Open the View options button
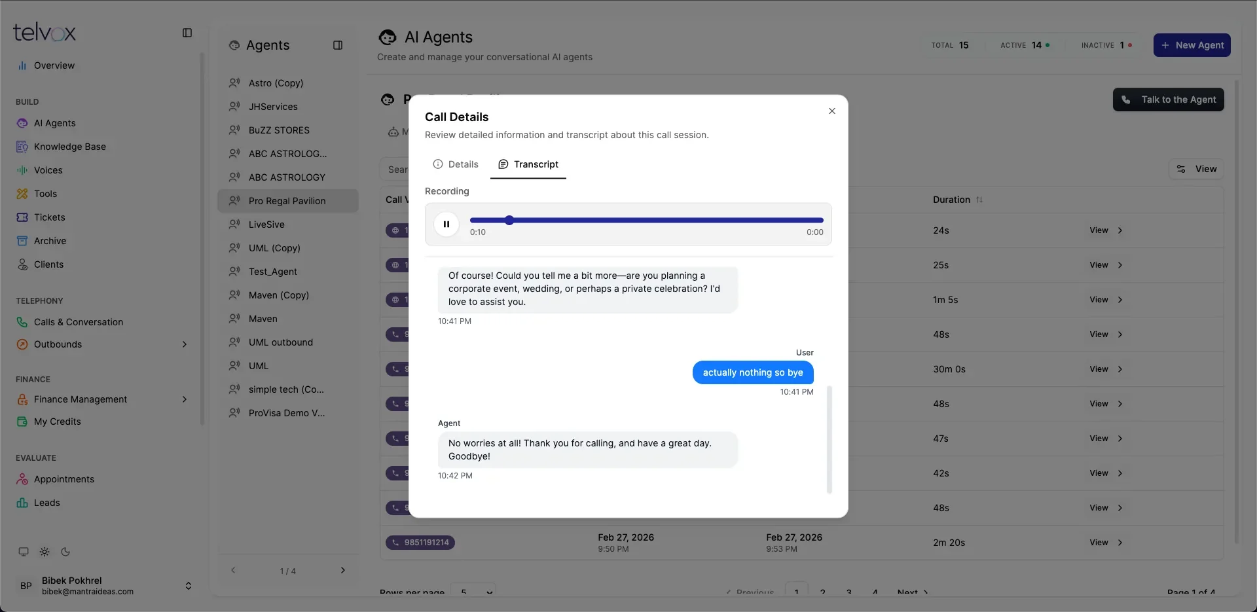Image resolution: width=1257 pixels, height=612 pixels. tap(1196, 169)
